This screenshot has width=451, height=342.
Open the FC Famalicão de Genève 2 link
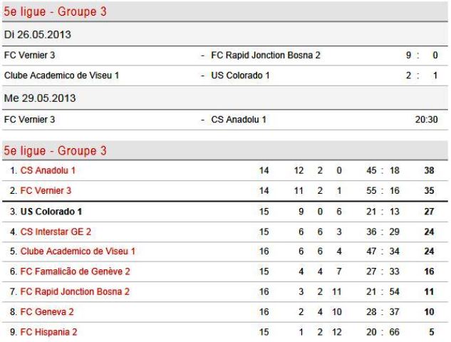[75, 271]
